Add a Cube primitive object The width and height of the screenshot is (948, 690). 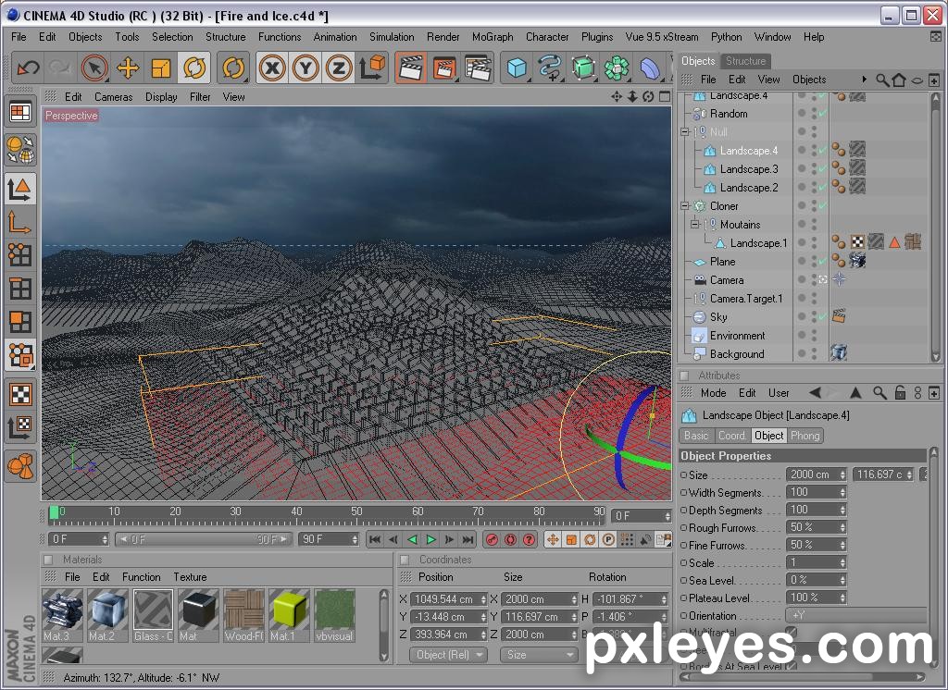517,68
